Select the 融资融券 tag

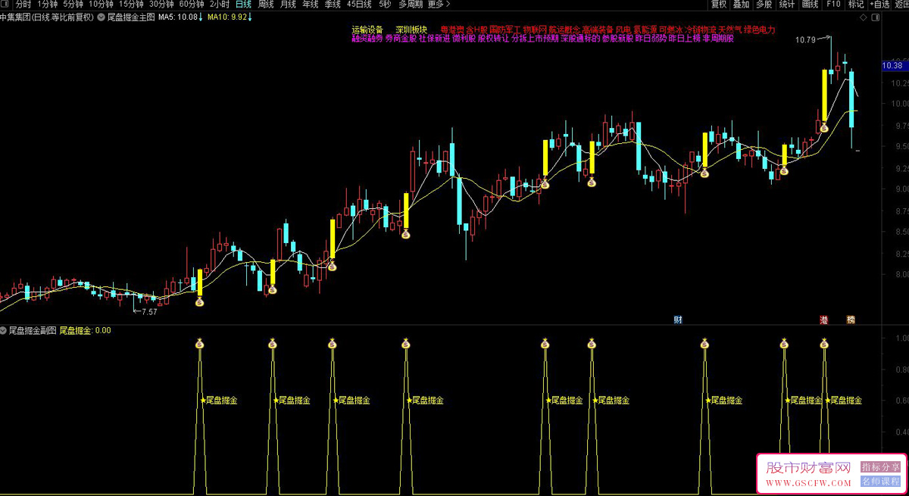[367, 39]
